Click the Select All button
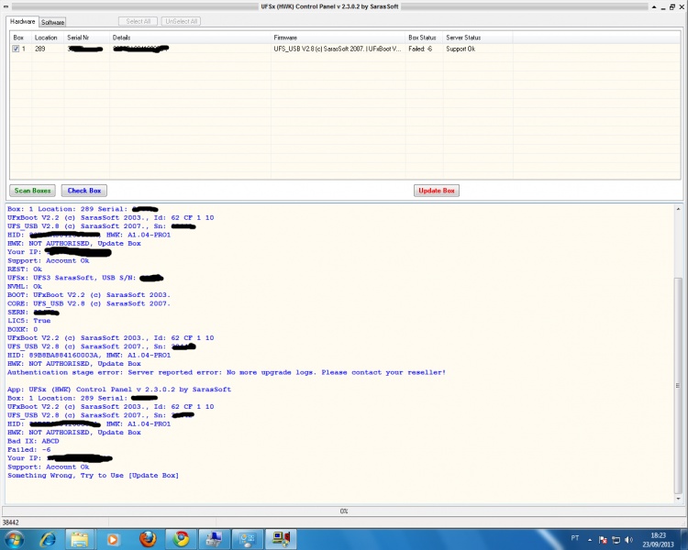The width and height of the screenshot is (688, 550). [x=138, y=21]
